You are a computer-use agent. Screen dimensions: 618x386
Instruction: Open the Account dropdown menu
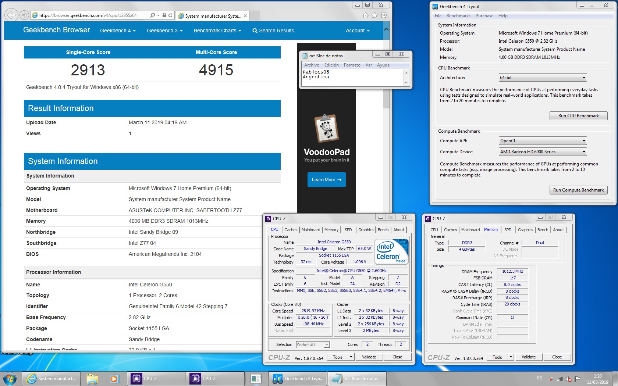(x=358, y=31)
